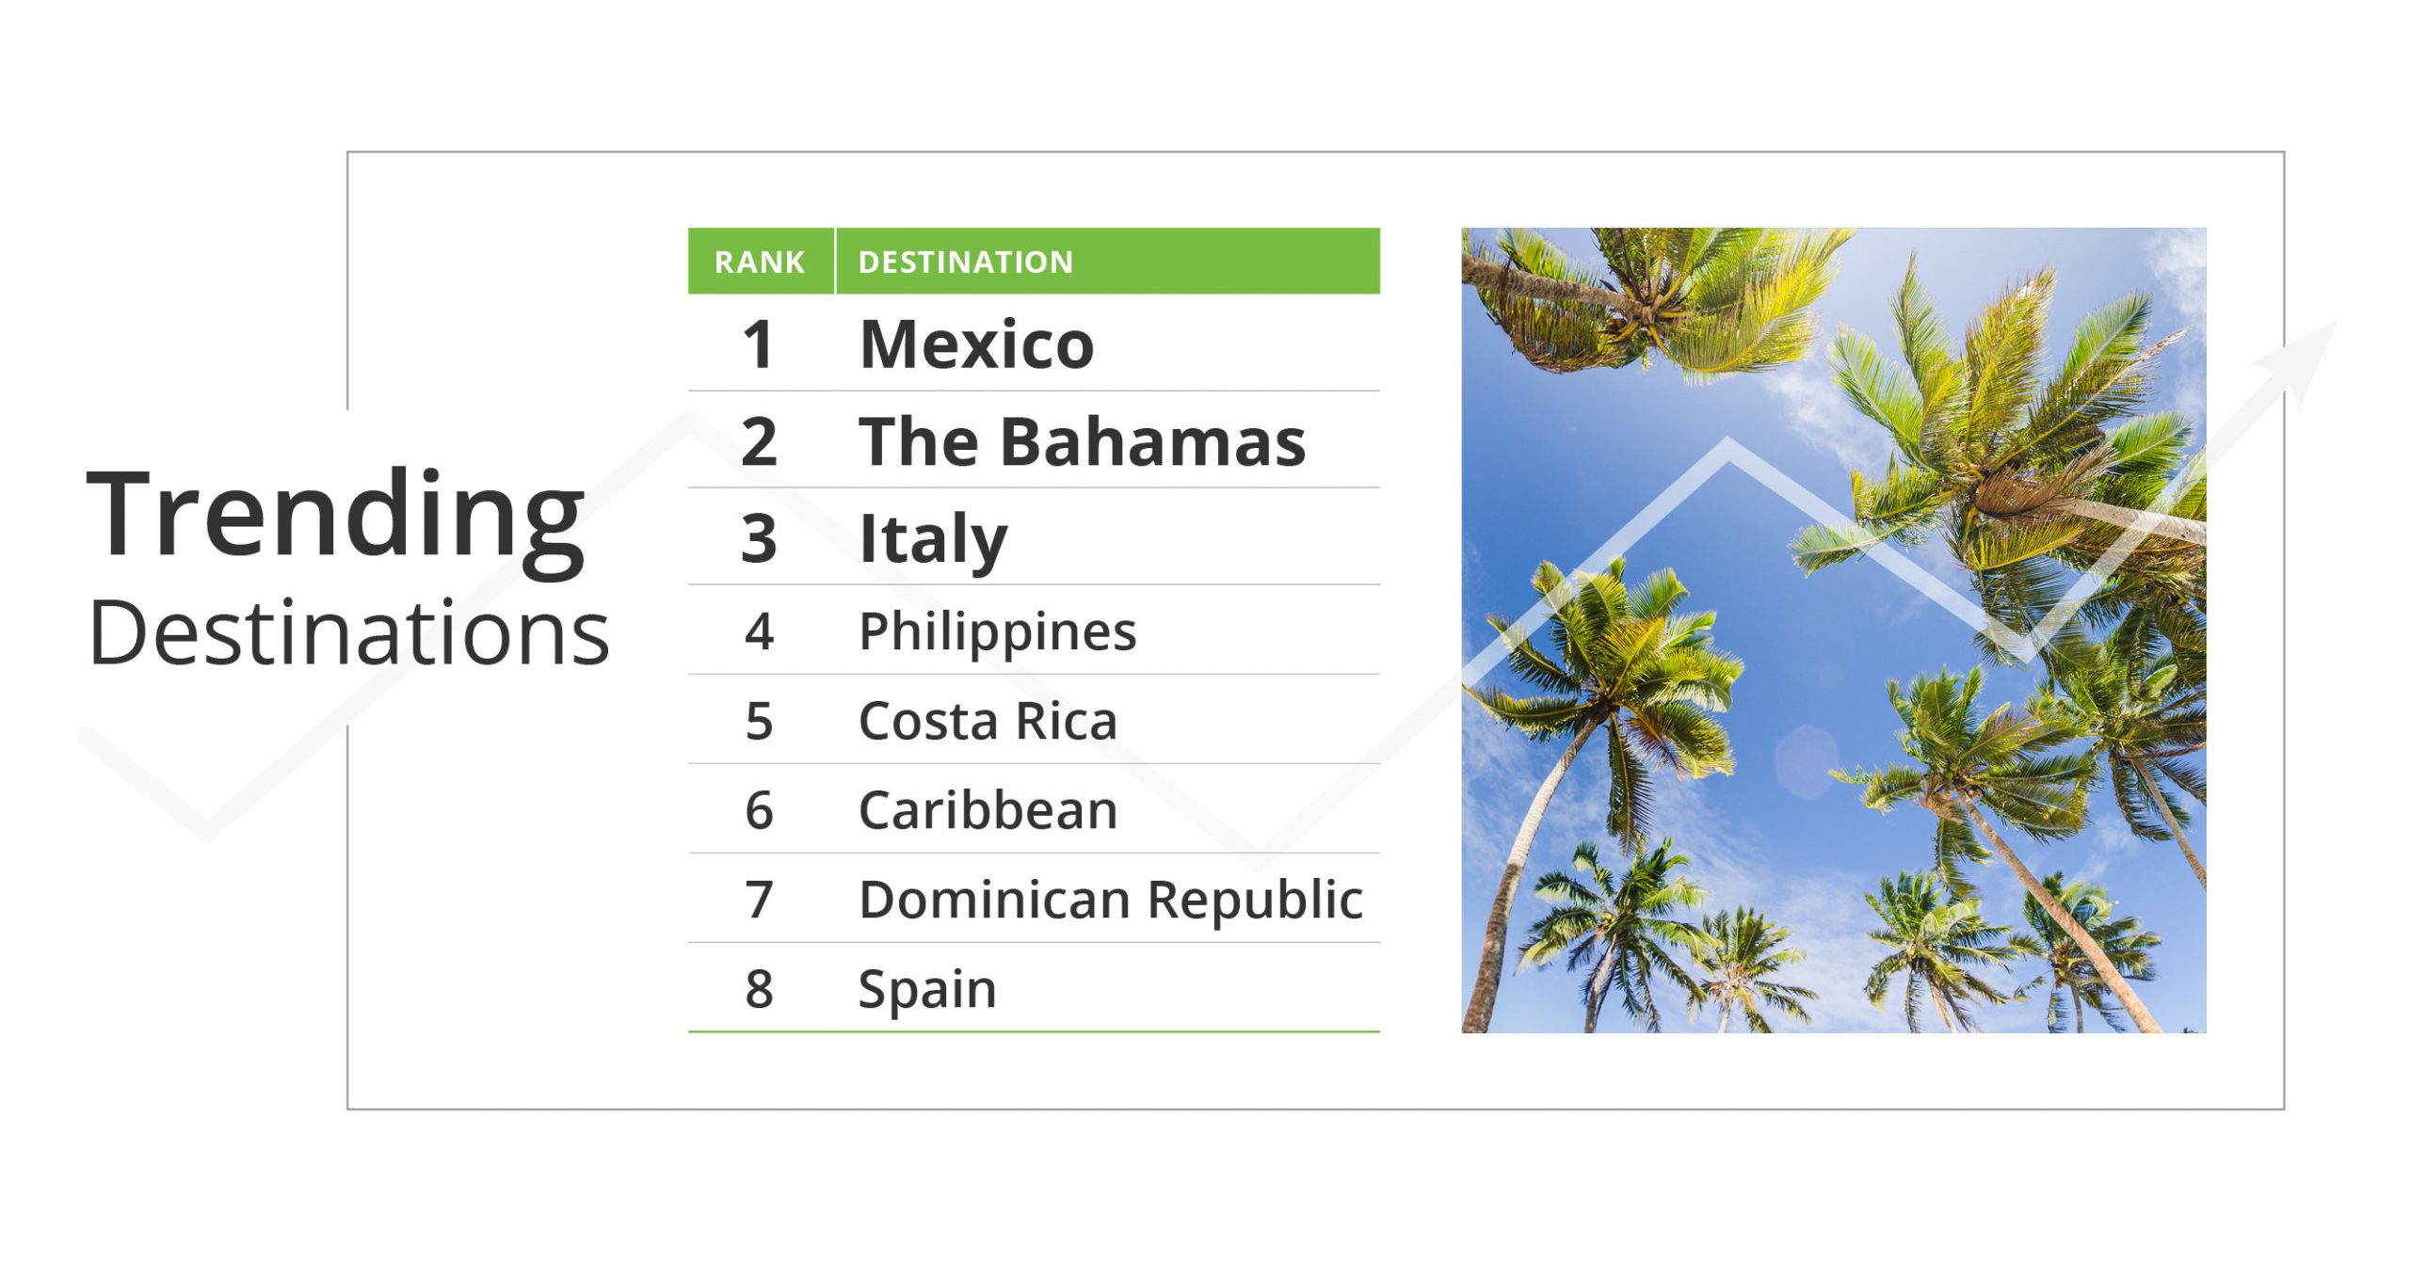This screenshot has height=1261, width=2410.
Task: Open the Dominican Republic entry
Action: pos(1110,900)
